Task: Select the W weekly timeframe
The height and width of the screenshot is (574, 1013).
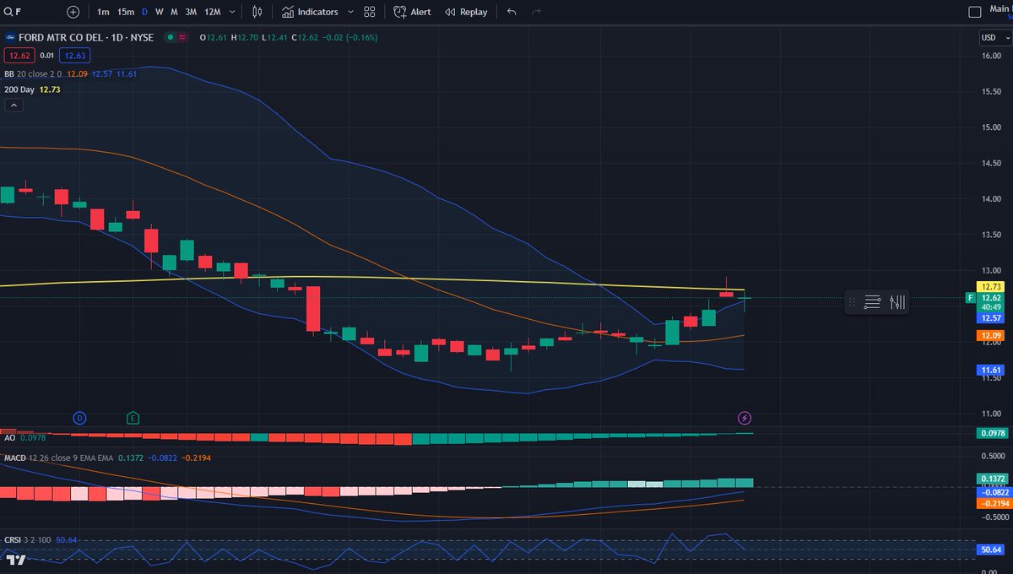Action: click(159, 12)
